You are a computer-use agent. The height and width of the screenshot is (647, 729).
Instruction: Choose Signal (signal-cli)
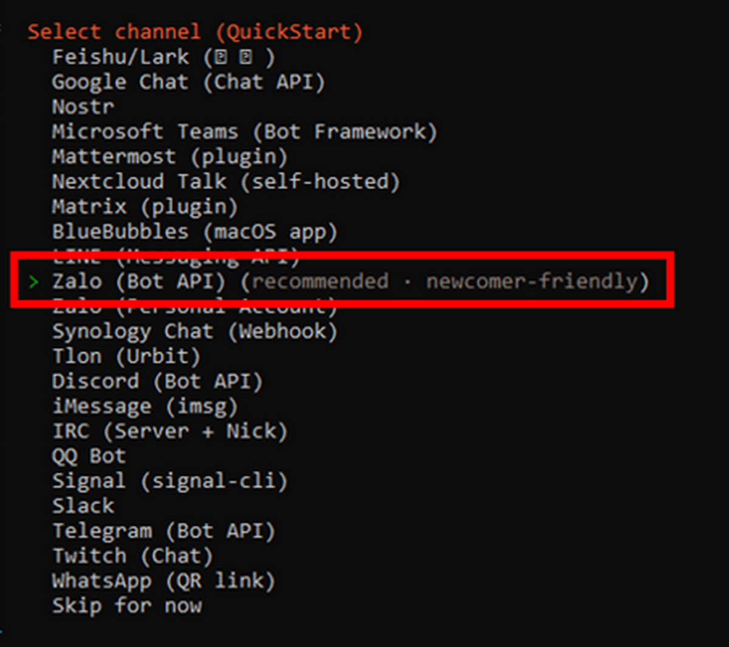point(169,481)
